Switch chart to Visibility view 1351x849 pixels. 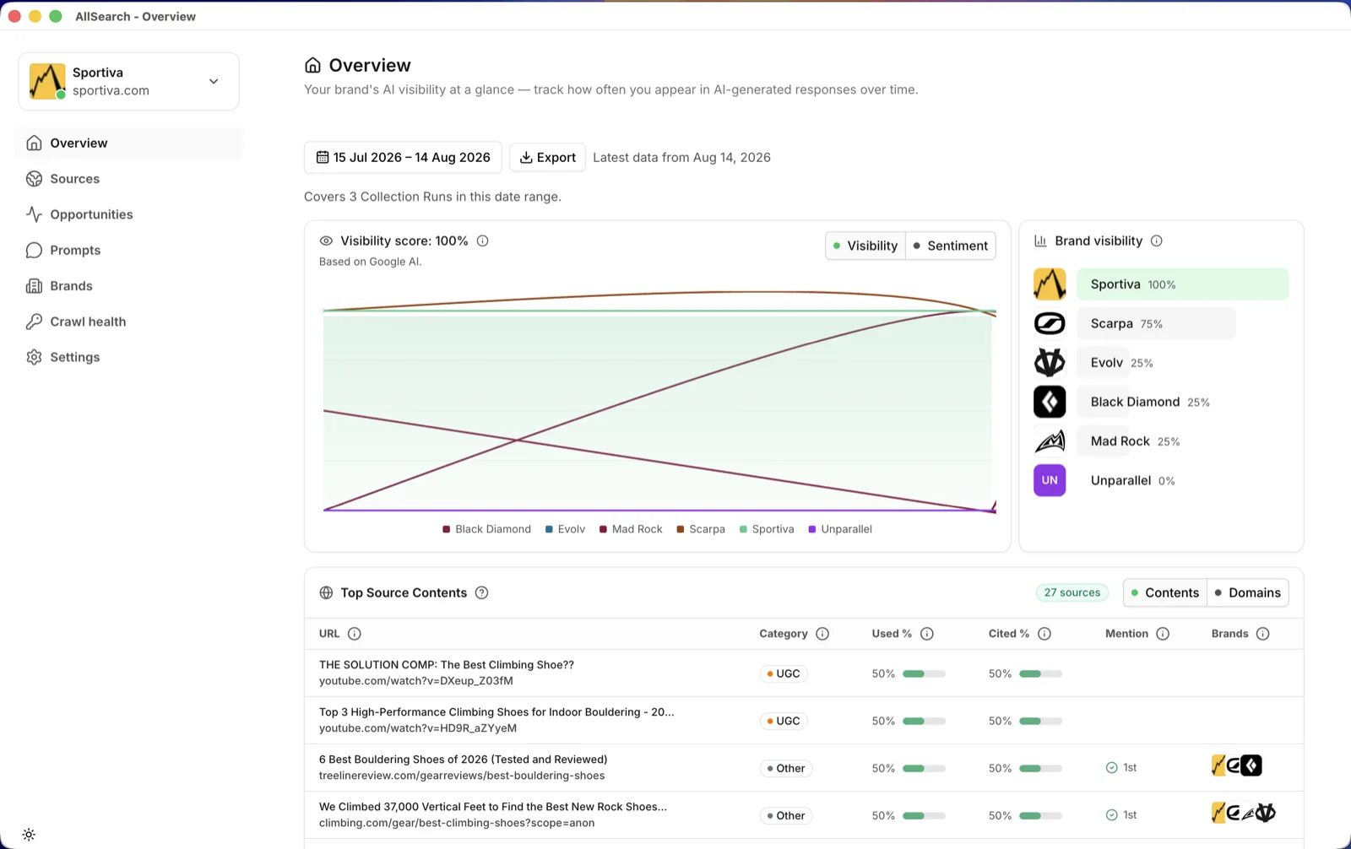coord(865,246)
